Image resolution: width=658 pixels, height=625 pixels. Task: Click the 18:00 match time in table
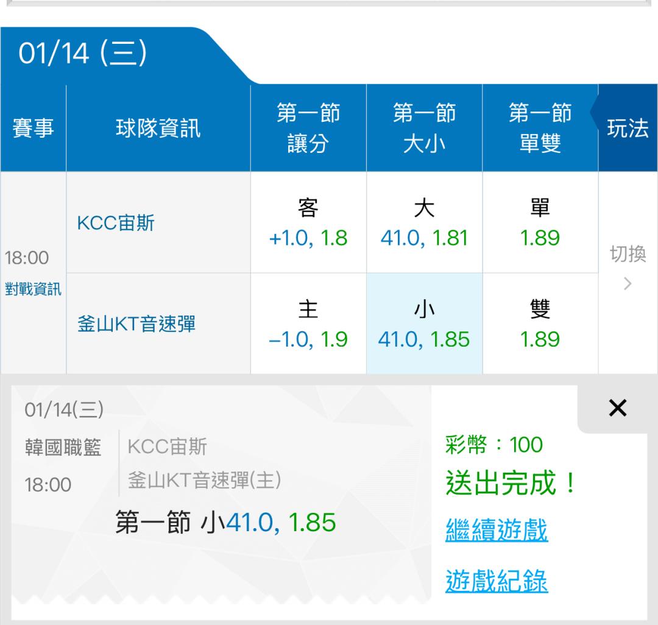pos(27,258)
